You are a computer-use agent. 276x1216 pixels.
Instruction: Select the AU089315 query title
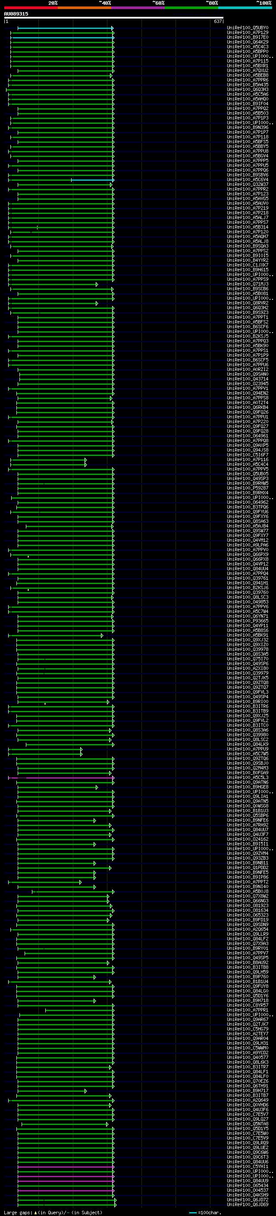click(16, 14)
